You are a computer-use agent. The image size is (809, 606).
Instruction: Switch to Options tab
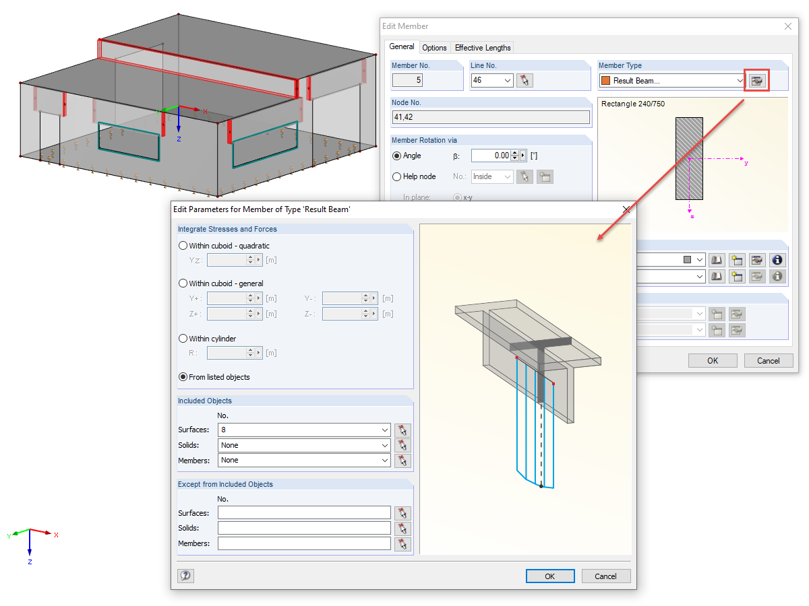click(434, 47)
